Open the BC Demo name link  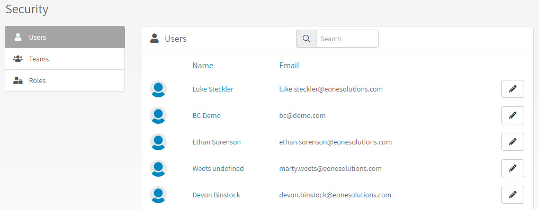206,115
